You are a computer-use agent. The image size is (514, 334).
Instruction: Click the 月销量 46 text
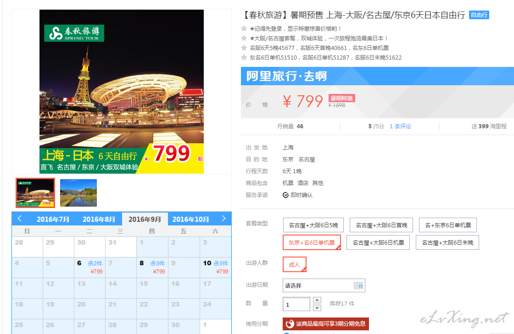290,126
